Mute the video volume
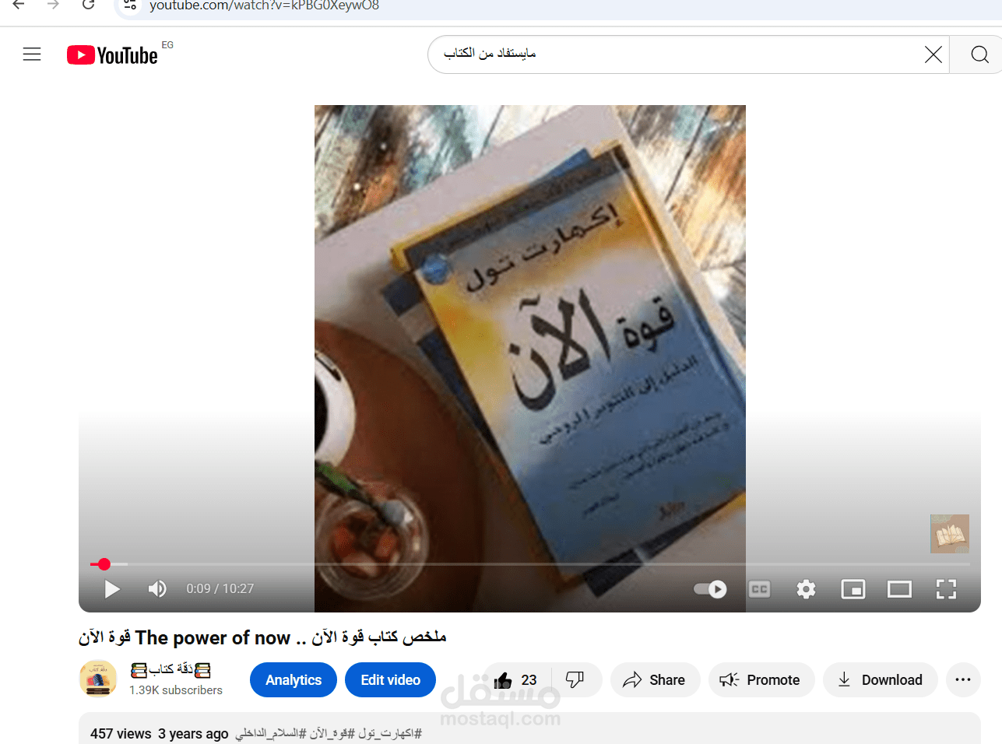The image size is (1002, 744). coord(157,589)
